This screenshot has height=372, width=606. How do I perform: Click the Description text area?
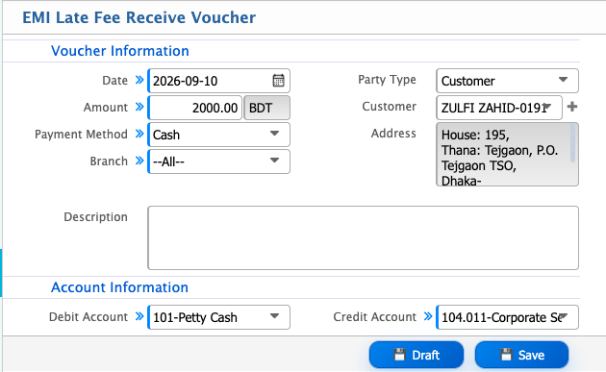363,238
